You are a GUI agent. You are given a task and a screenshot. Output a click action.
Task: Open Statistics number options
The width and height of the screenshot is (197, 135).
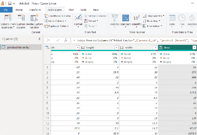coord(115,21)
